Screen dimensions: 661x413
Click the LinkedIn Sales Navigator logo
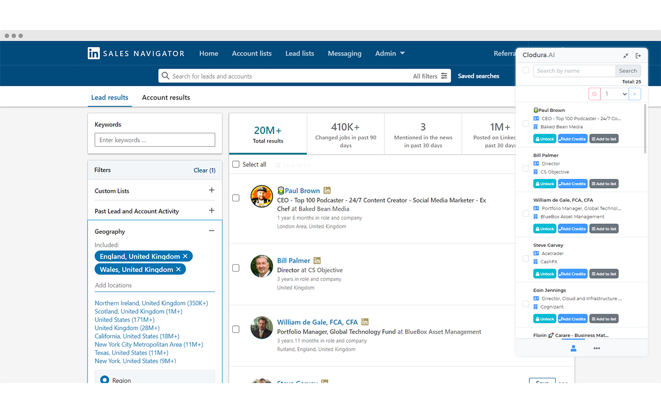(136, 53)
